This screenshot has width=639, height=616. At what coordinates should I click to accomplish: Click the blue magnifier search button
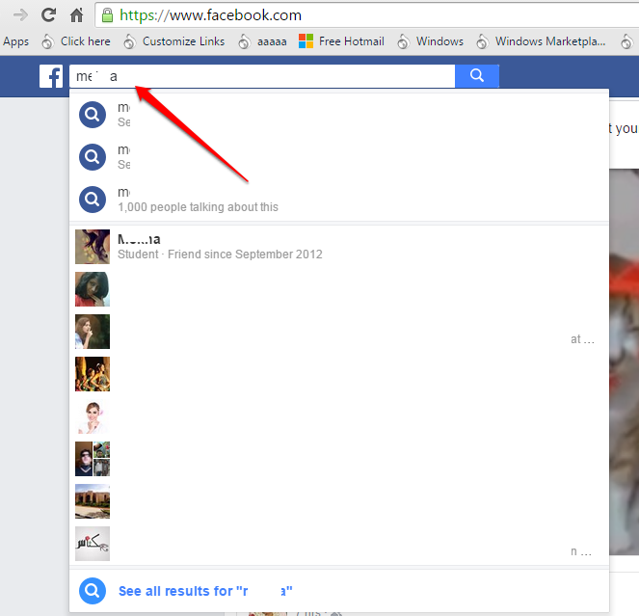(x=477, y=76)
